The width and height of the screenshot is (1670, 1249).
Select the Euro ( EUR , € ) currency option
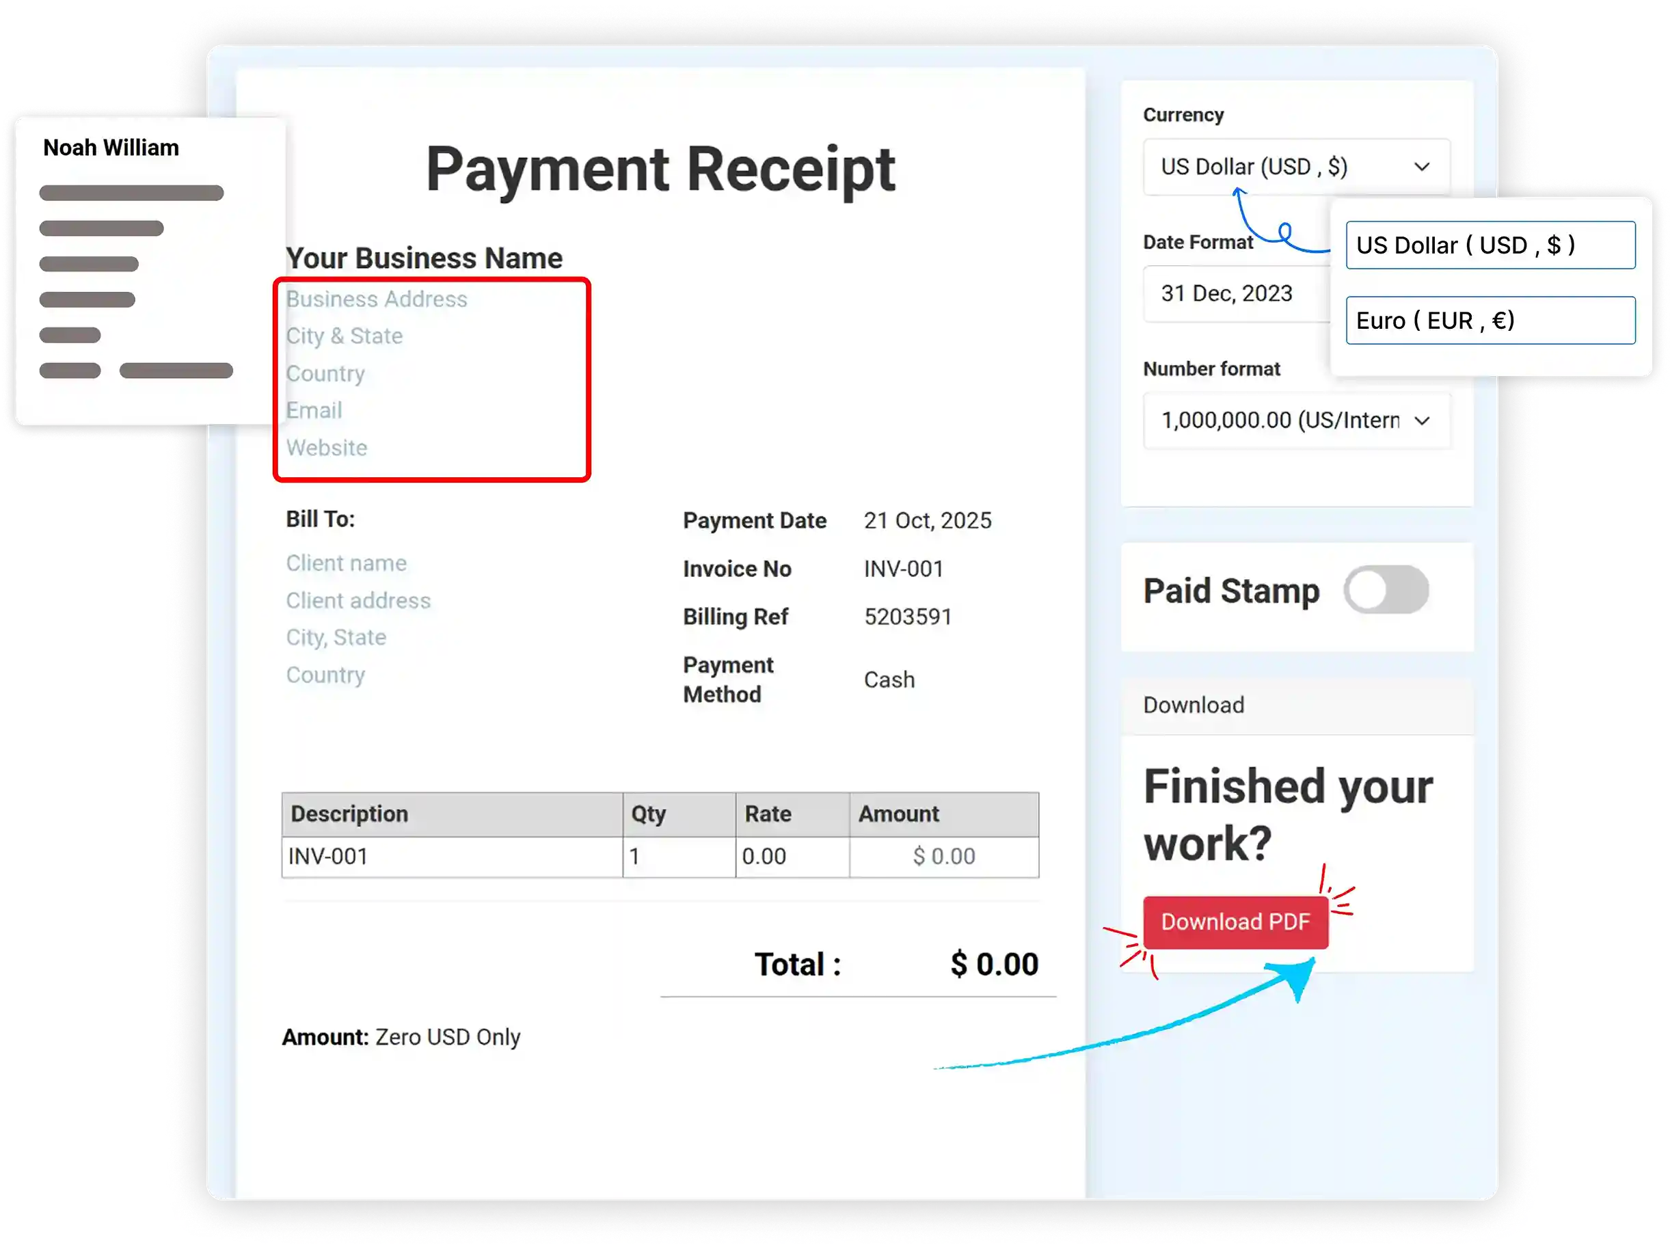[1490, 320]
